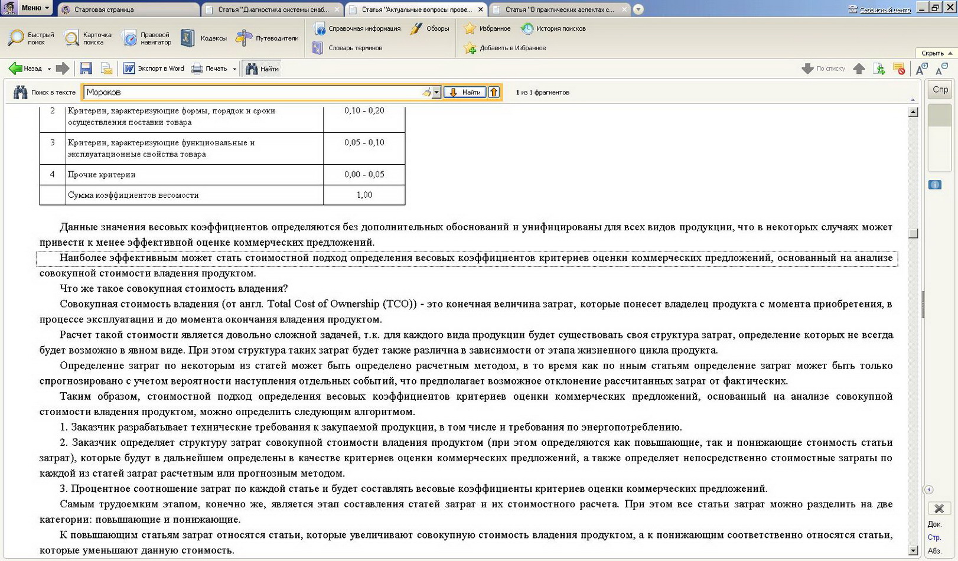Click the floppy disk save icon
Screen dimensions: 958x561
point(86,69)
